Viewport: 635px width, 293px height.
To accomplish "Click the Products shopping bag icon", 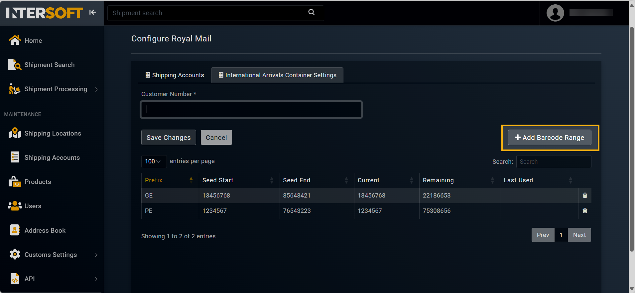I will pyautogui.click(x=15, y=182).
